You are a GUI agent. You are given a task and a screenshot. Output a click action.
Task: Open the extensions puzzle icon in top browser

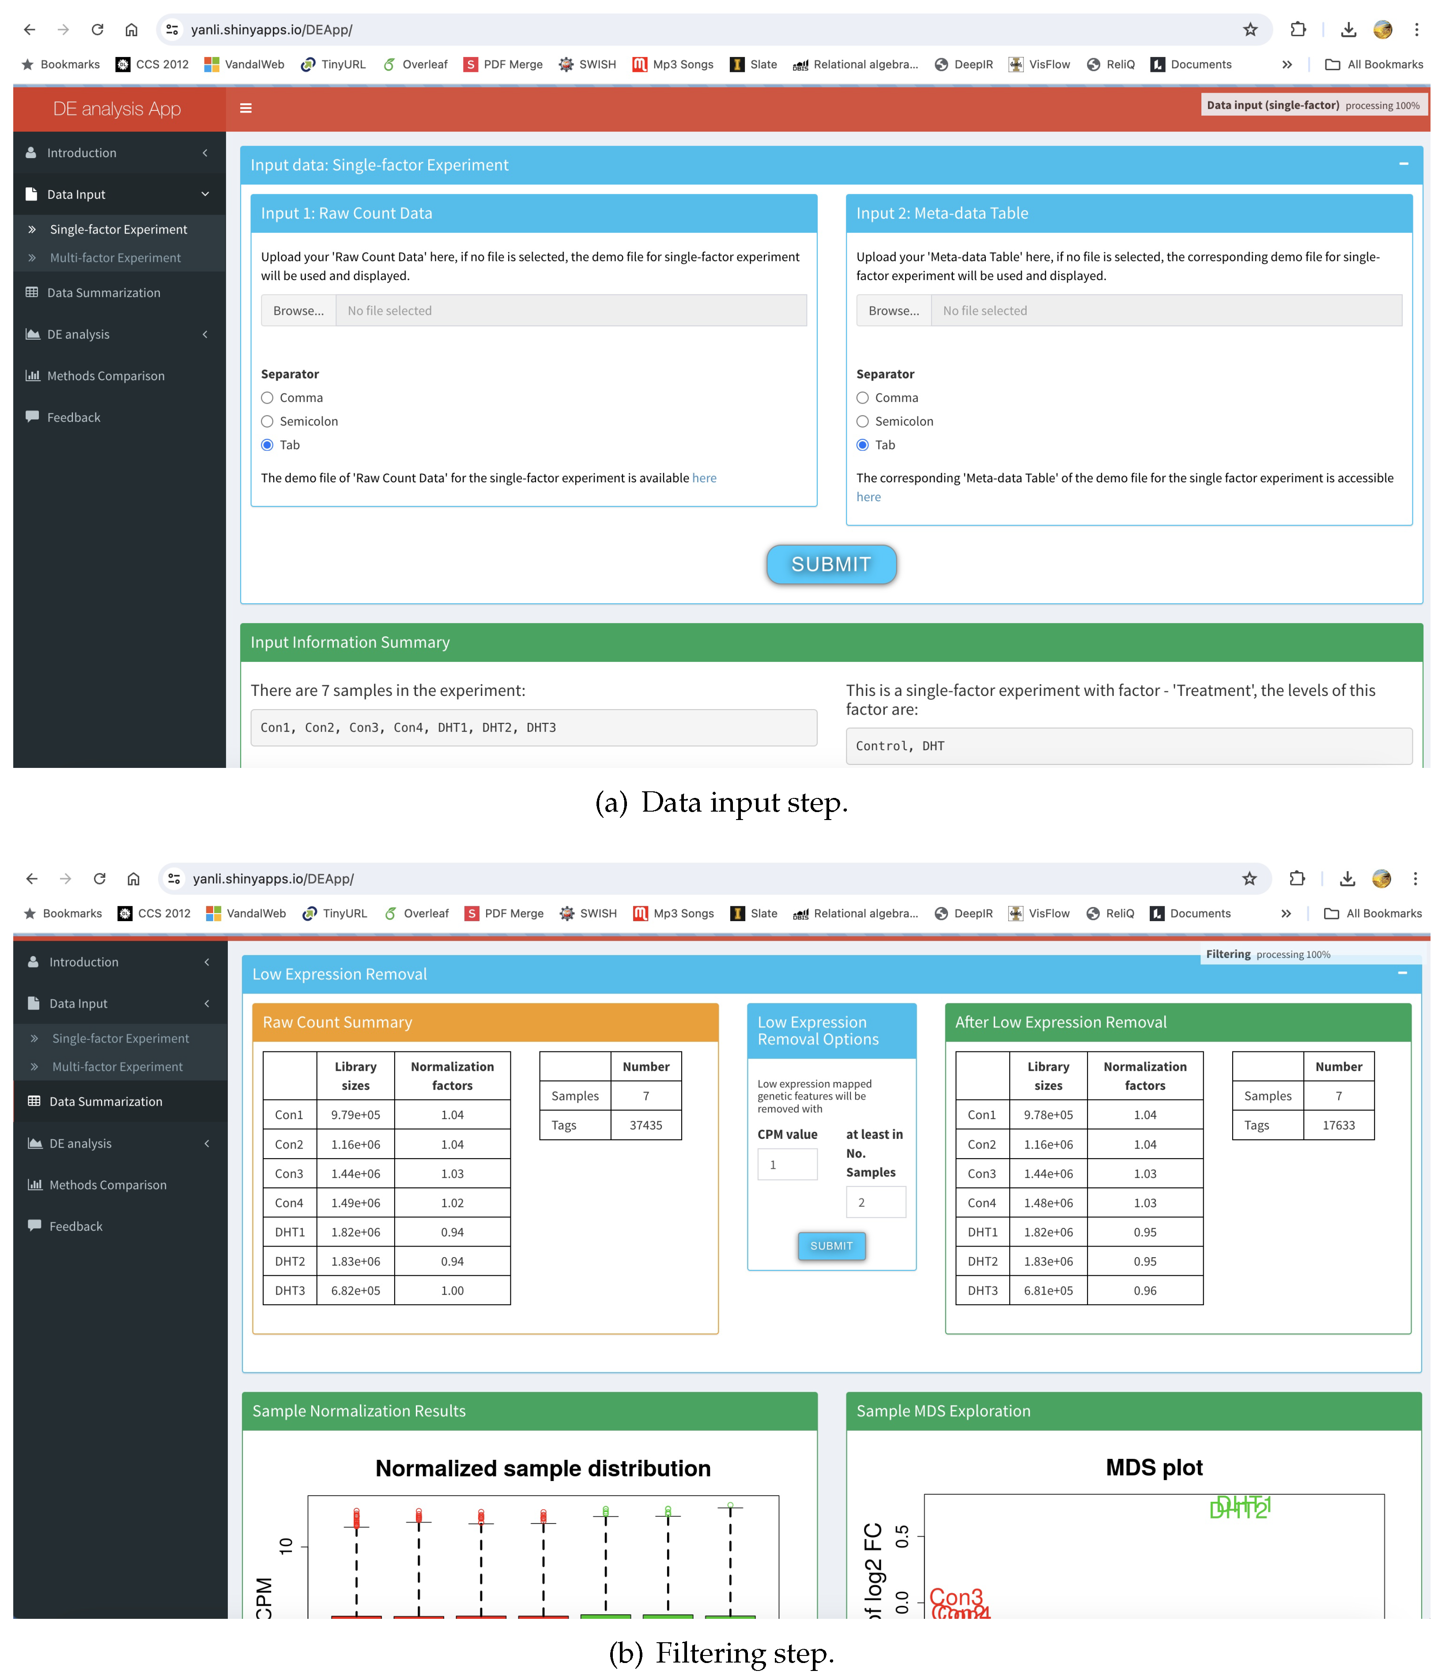(1297, 30)
